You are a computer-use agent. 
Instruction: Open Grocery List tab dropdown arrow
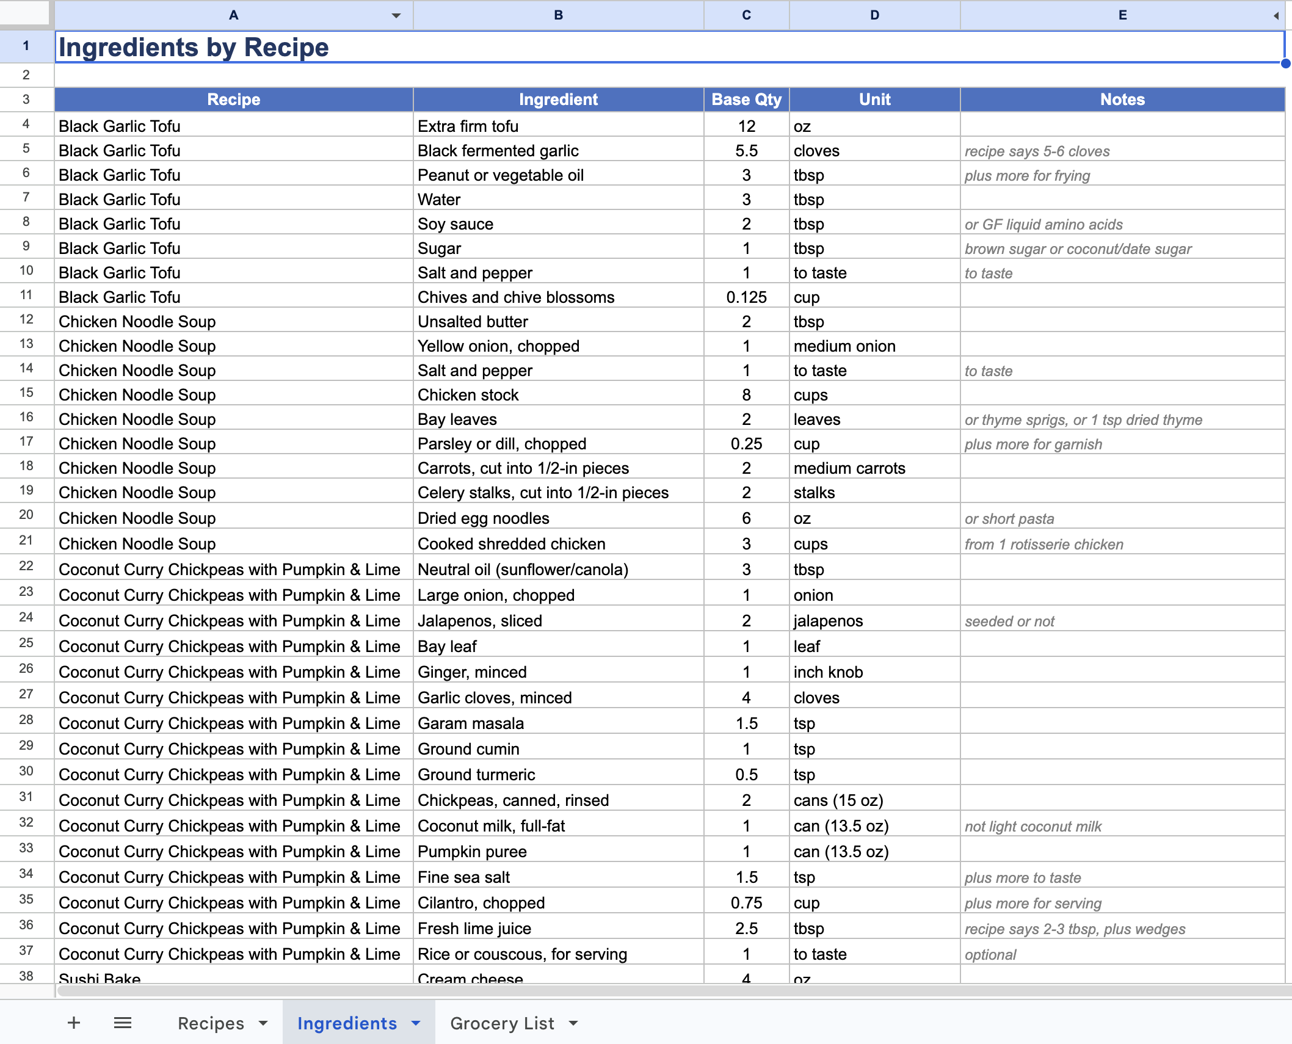click(573, 1023)
